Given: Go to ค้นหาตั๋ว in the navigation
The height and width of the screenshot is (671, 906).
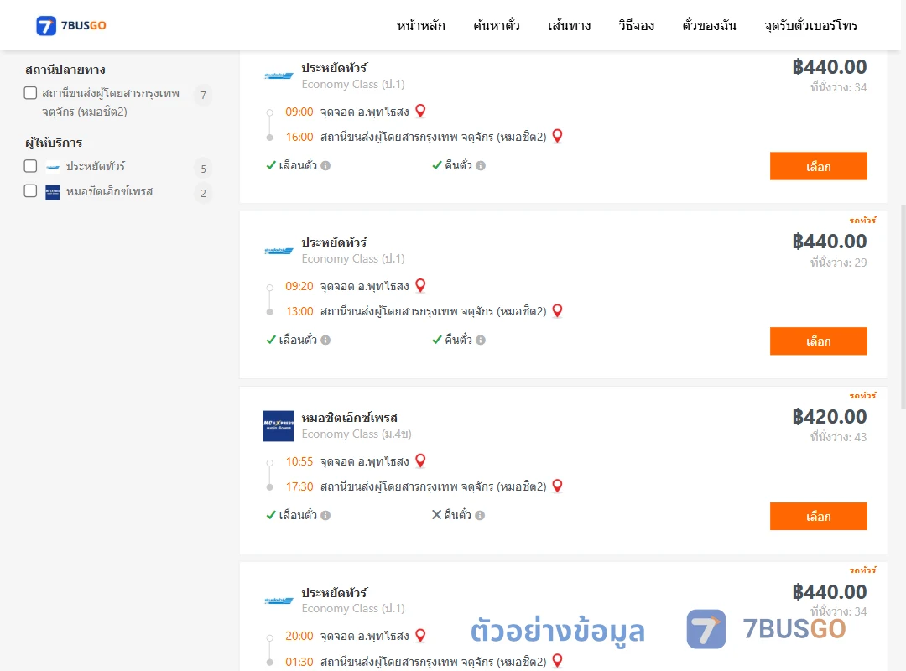Looking at the screenshot, I should [497, 25].
